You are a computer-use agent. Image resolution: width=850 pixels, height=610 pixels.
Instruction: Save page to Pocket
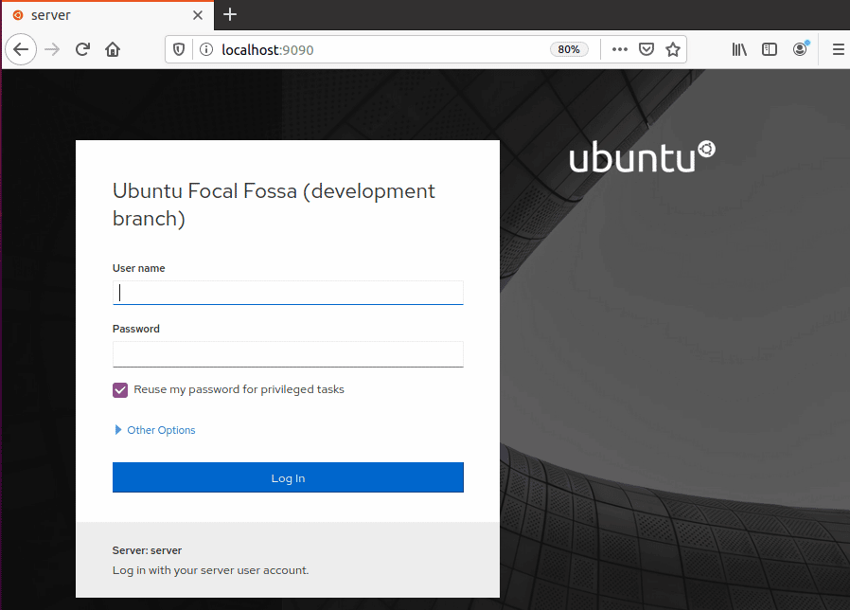click(646, 49)
